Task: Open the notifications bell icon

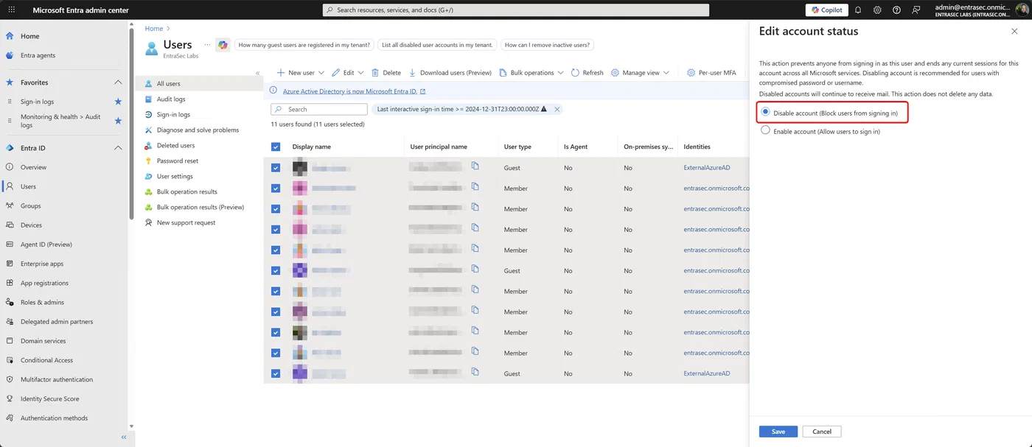Action: (858, 10)
